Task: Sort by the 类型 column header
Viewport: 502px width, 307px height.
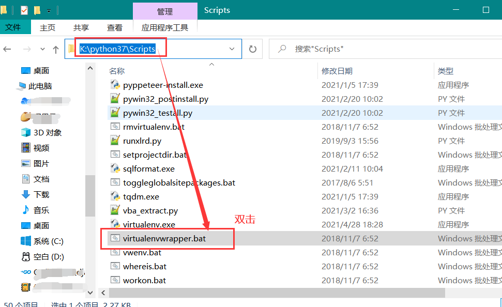Action: 446,71
